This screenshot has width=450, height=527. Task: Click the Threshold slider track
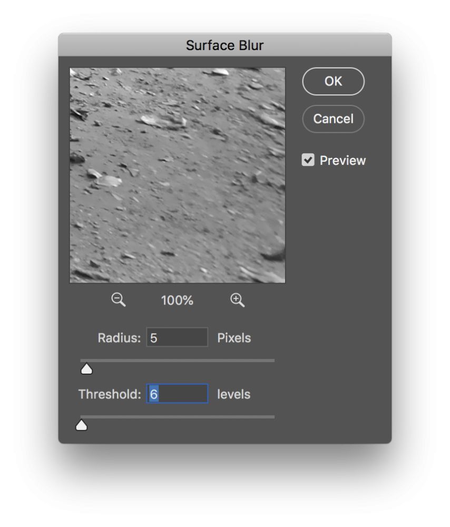point(178,417)
